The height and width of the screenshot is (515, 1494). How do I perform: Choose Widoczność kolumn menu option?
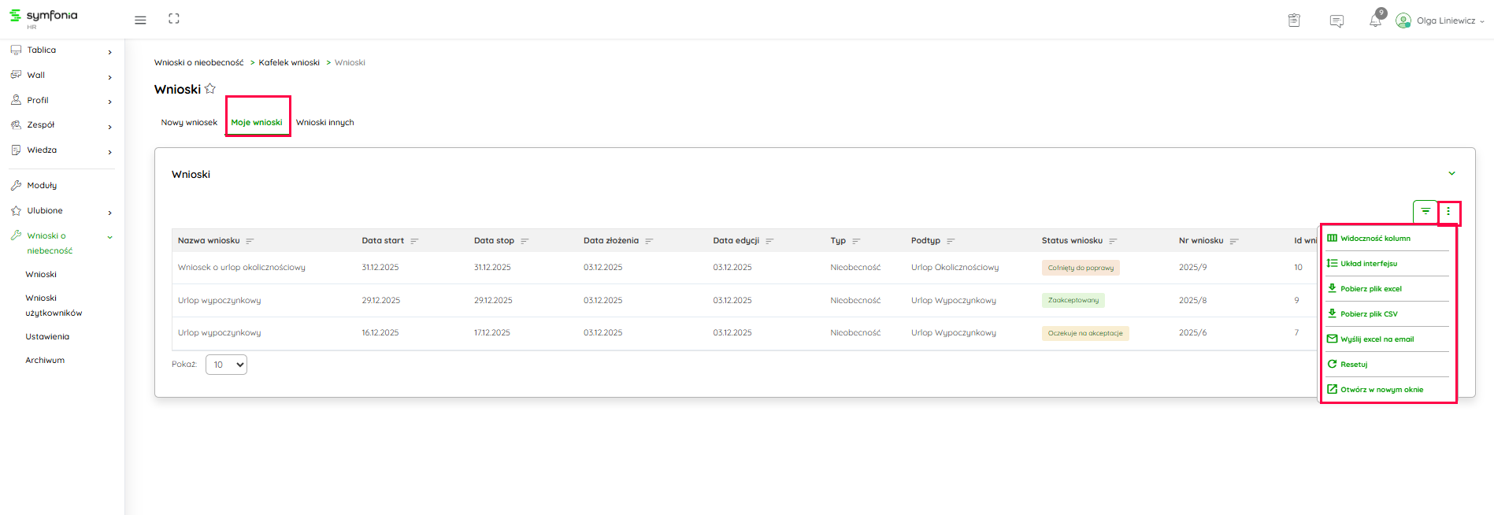(x=1375, y=239)
